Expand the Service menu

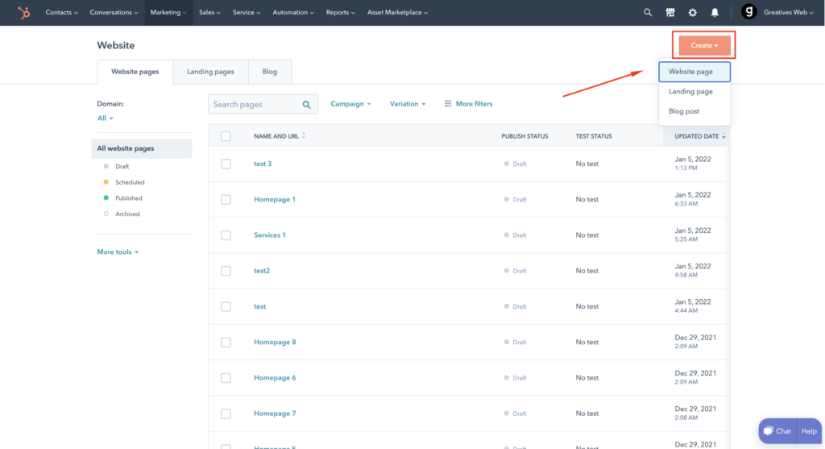(247, 12)
